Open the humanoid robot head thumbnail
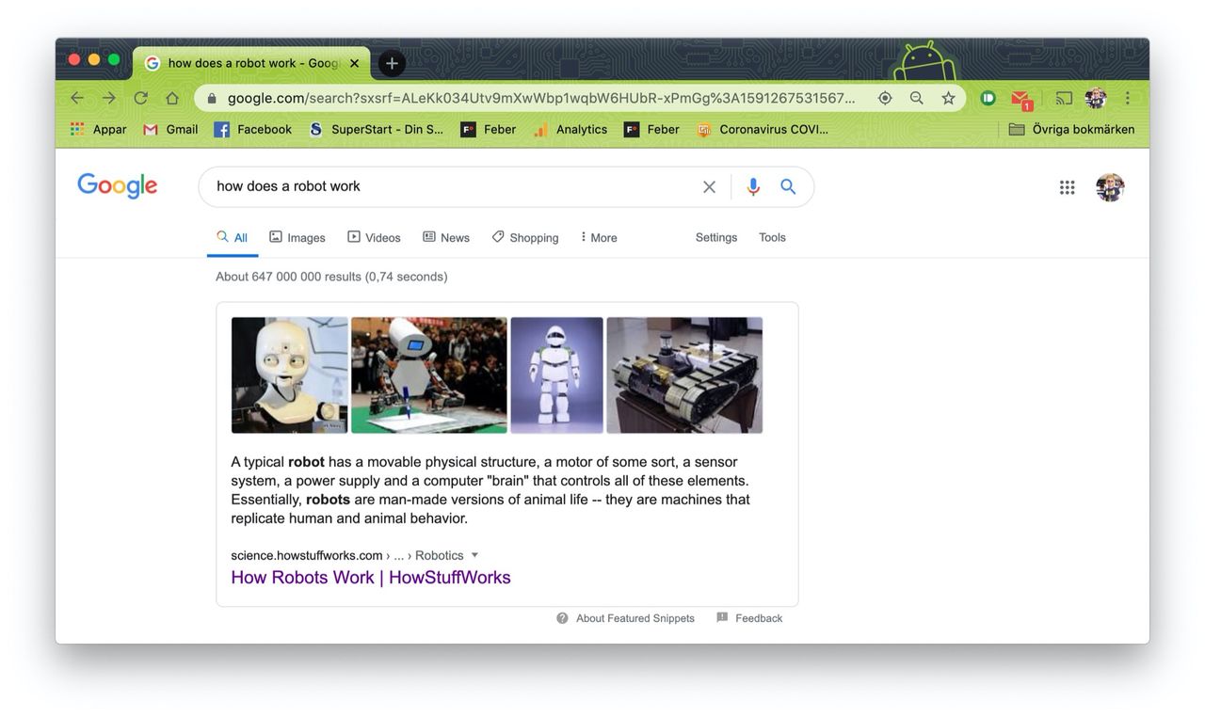Screen dimensions: 1205x717 (290, 375)
